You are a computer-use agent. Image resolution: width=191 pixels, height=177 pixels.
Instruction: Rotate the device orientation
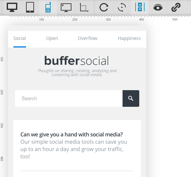122,7
